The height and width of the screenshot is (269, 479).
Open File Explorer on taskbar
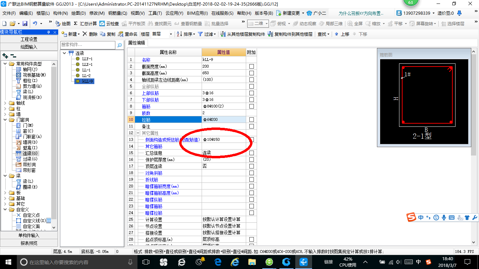[x=252, y=262]
